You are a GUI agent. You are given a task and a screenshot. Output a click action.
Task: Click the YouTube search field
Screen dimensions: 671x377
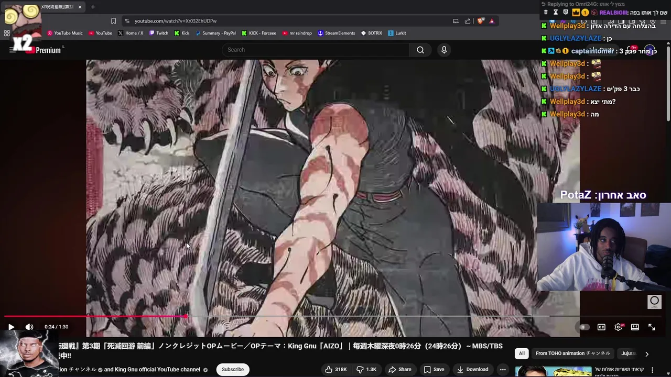tap(316, 50)
